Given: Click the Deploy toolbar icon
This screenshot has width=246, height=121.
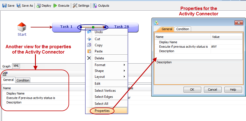Looking at the screenshot, I should [39, 6].
